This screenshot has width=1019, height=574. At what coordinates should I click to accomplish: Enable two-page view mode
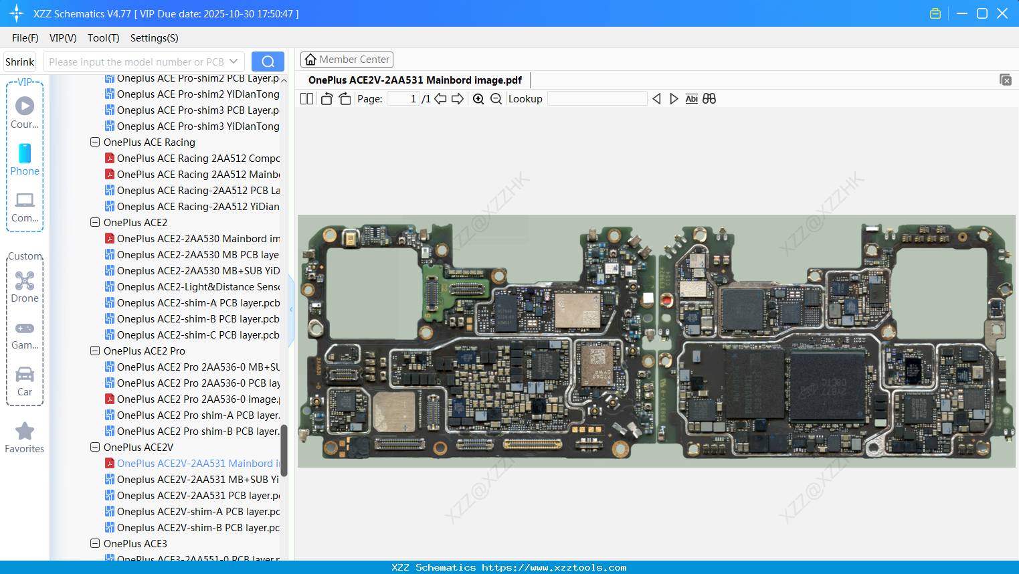306,98
